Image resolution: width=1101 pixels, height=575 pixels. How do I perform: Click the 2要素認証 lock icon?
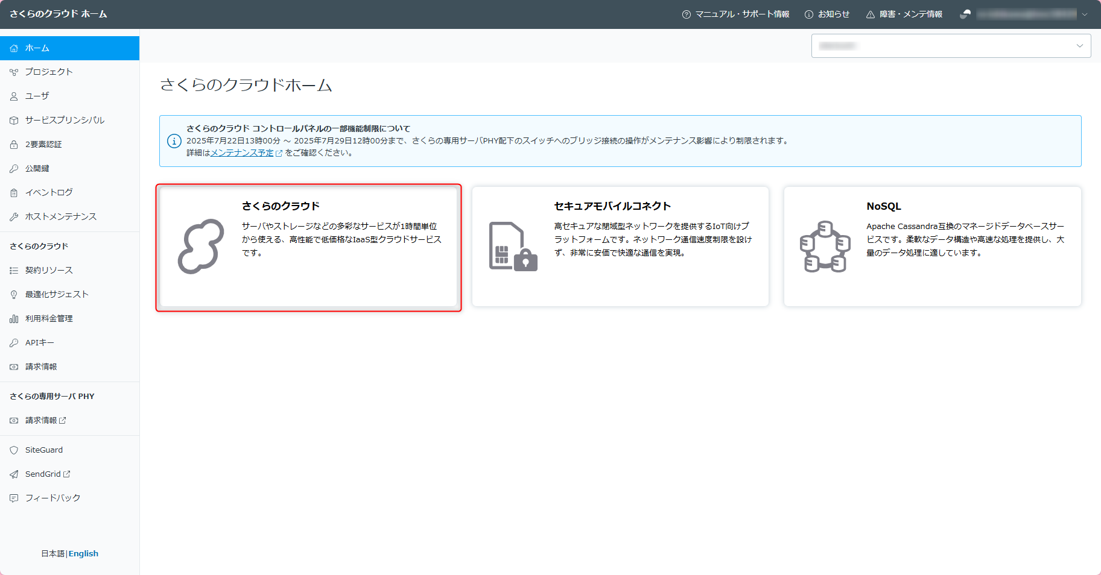tap(13, 144)
